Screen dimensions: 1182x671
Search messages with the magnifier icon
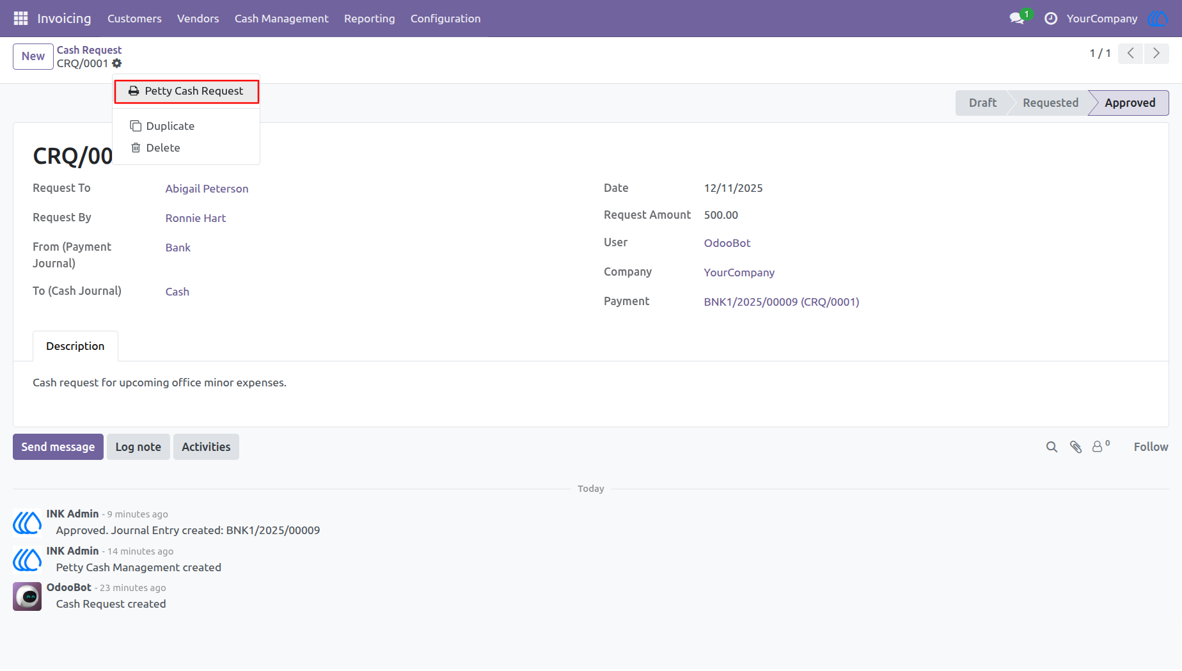click(x=1052, y=447)
